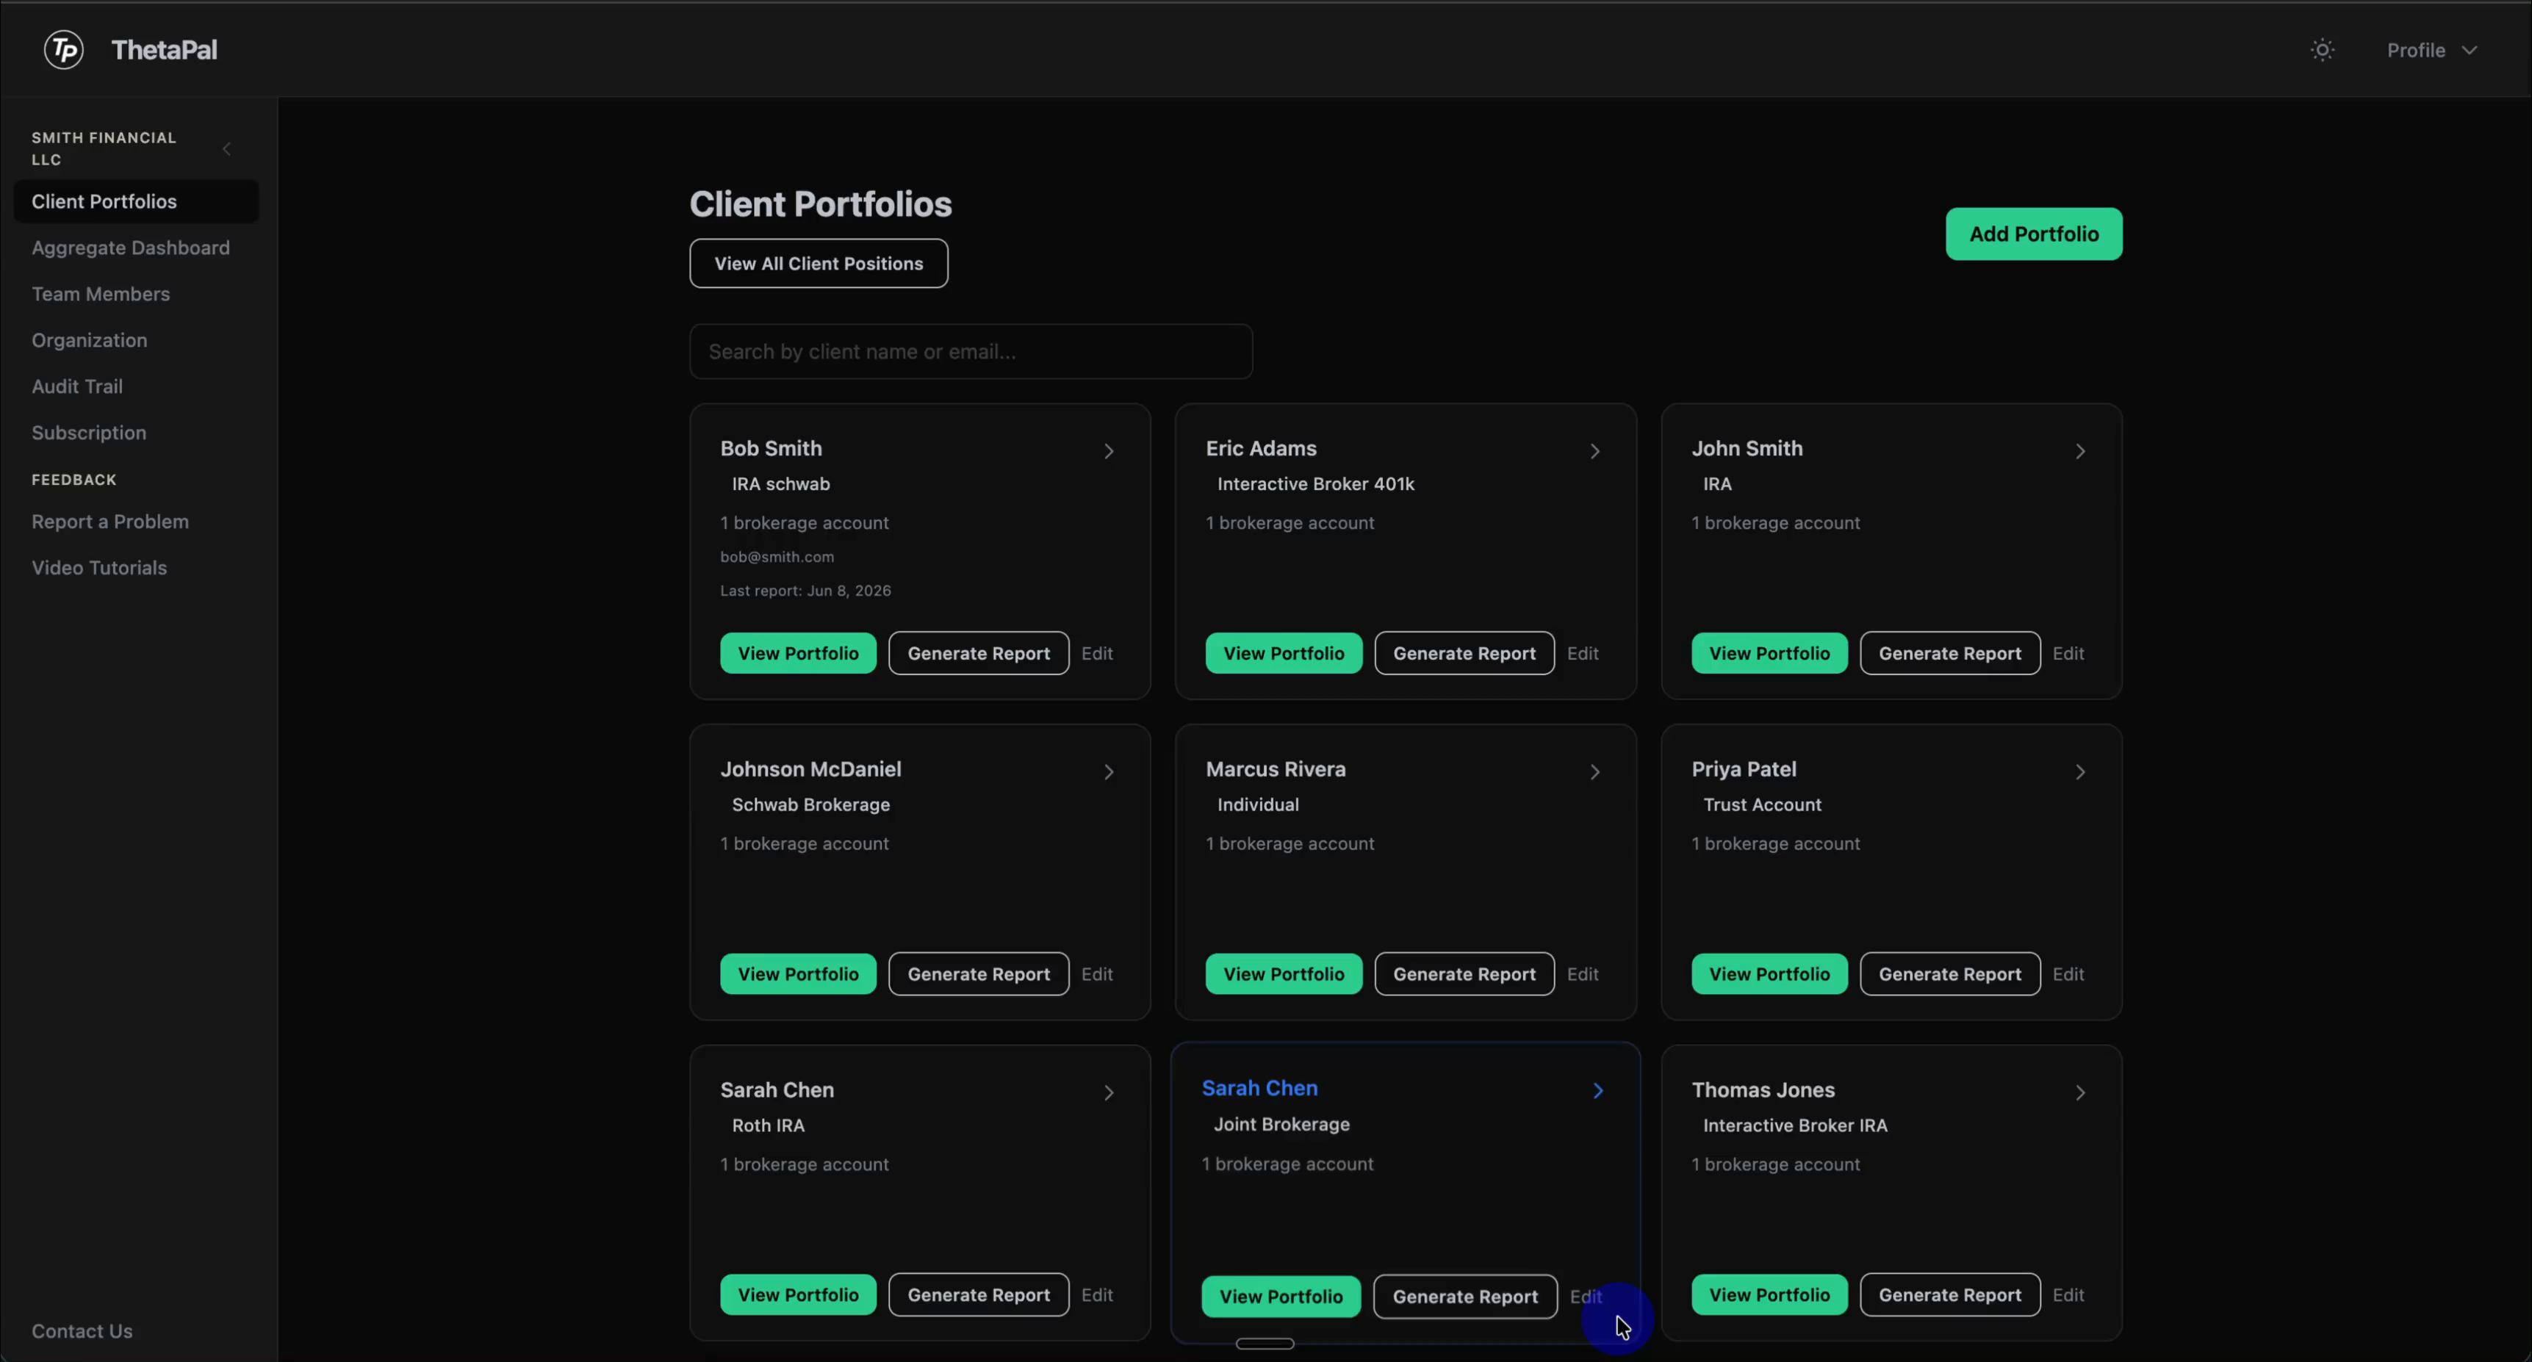Expand the Johnson McDaniel card chevron
Screen dimensions: 2532x1362
1109,772
